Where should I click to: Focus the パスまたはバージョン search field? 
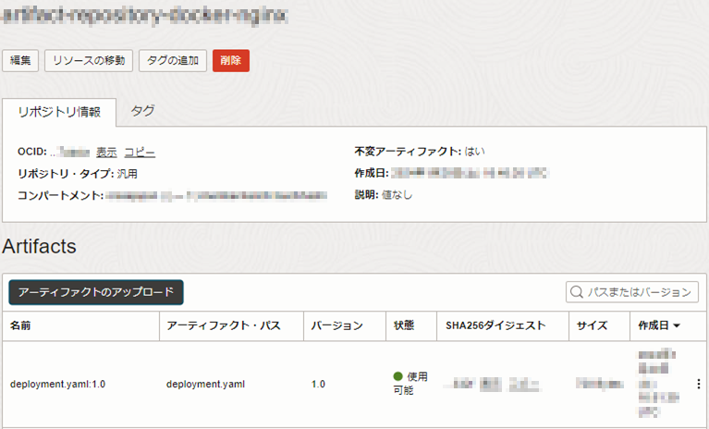pyautogui.click(x=632, y=292)
